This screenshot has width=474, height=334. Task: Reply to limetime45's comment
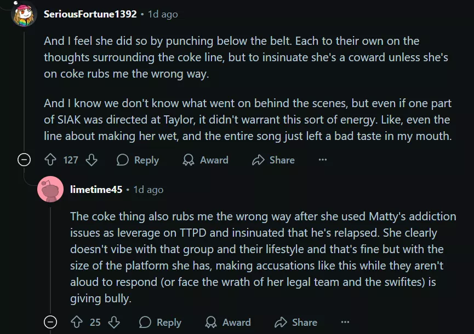point(160,323)
